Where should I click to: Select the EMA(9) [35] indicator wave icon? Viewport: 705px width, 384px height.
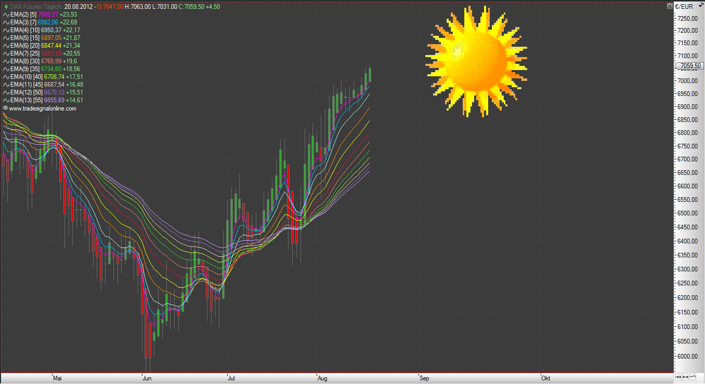click(x=6, y=69)
